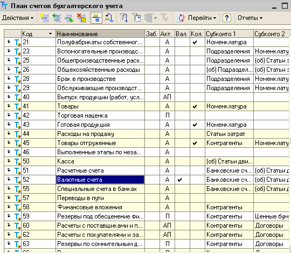
Task: Toggle Кол. checkmark for Товары отгруженные
Action: 195,143
